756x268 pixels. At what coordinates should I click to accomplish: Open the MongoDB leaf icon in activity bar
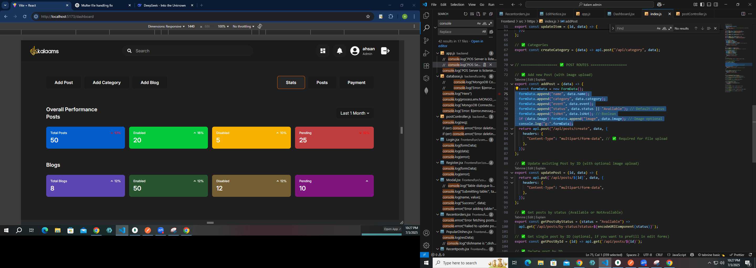click(x=426, y=91)
